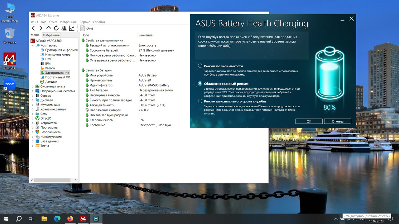Expand the Мультимедиа tree node
Screen dimensions: 399x224
point(33,105)
